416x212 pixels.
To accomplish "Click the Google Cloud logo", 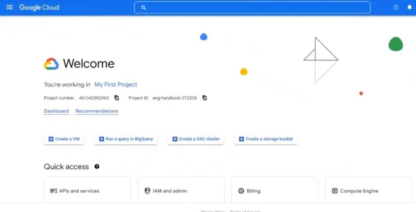I will coord(39,7).
